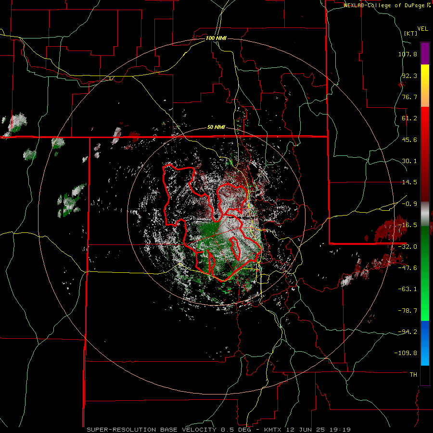Click the 45.6 legend value

(409, 140)
